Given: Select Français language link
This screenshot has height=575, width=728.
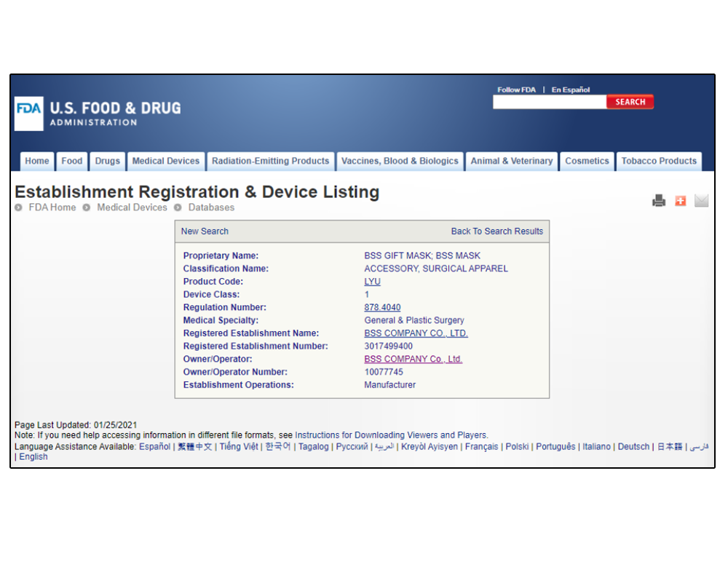Looking at the screenshot, I should [x=481, y=446].
